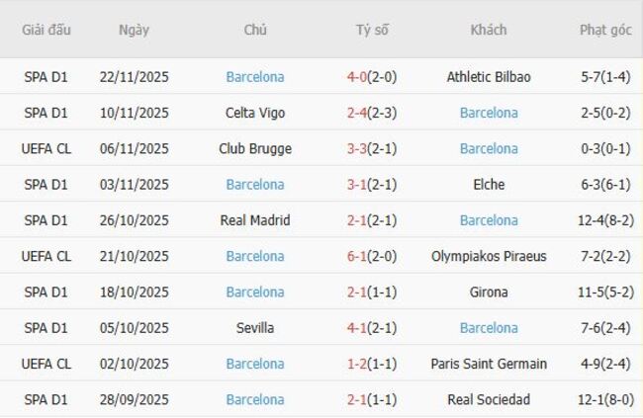
Task: Open the 3-3 Club Brugge match score
Action: [x=359, y=149]
